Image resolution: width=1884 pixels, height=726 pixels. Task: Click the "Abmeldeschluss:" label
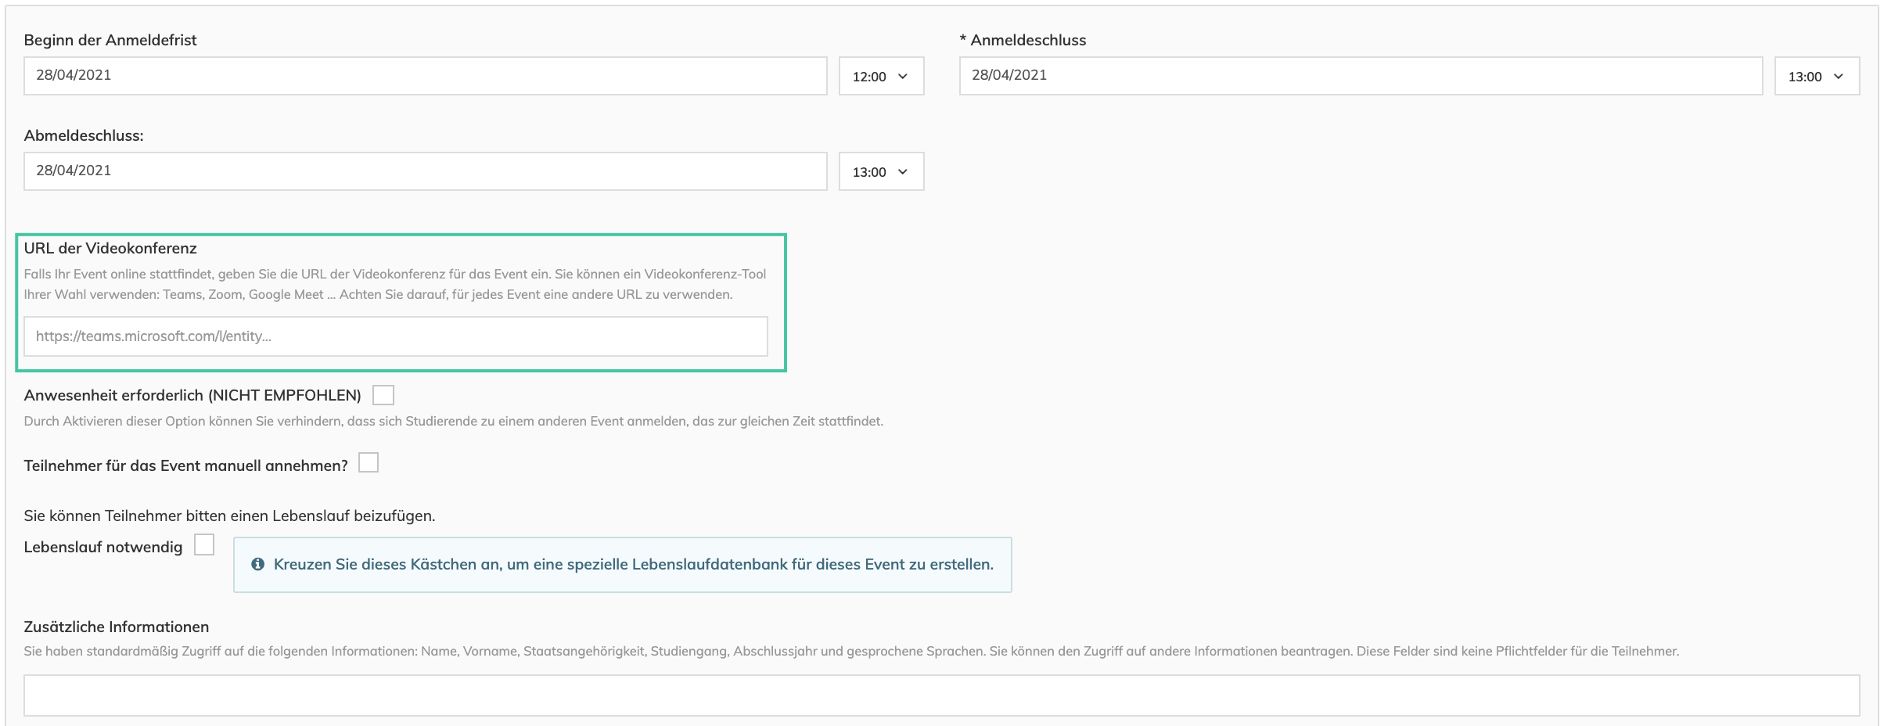tap(84, 135)
